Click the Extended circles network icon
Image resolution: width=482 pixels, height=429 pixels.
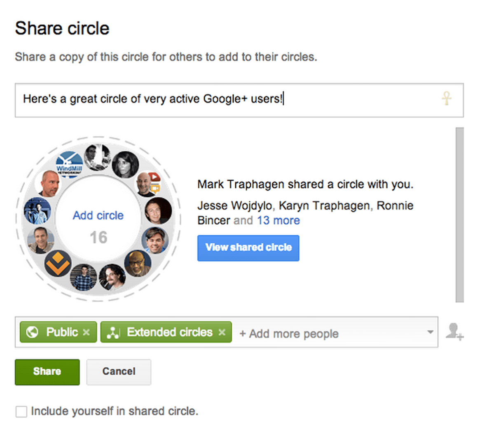[113, 332]
